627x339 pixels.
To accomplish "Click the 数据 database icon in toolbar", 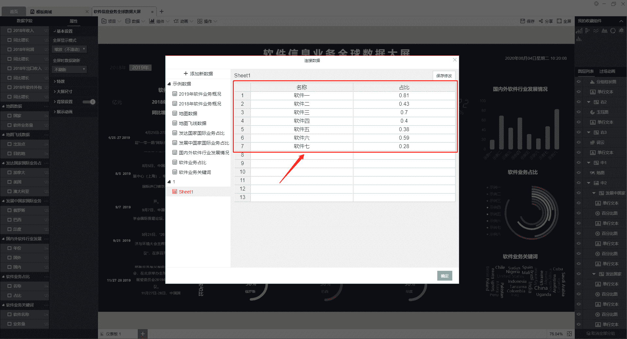I will tap(128, 21).
